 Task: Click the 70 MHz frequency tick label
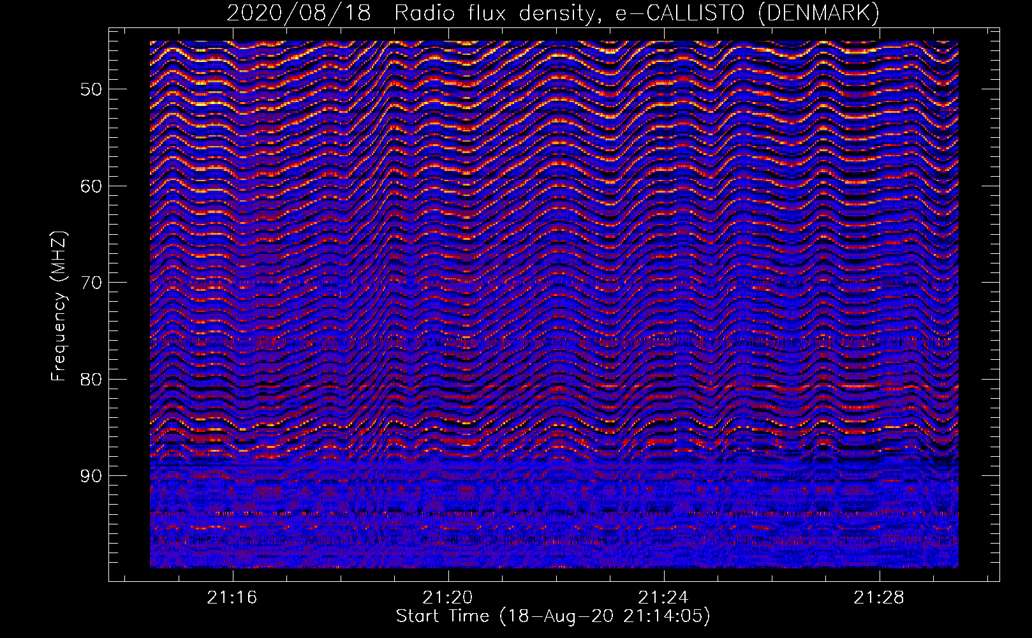pyautogui.click(x=91, y=282)
